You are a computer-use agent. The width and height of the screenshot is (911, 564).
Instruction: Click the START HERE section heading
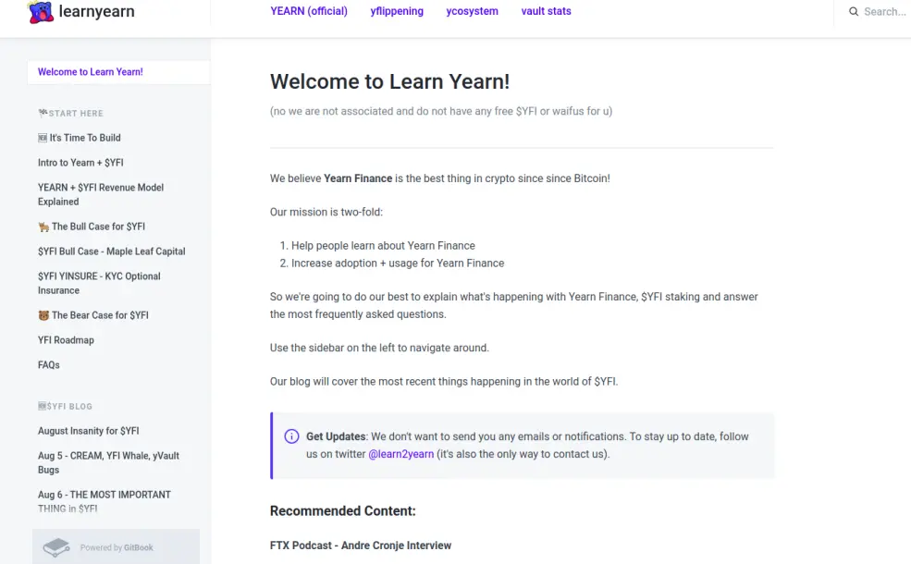70,114
